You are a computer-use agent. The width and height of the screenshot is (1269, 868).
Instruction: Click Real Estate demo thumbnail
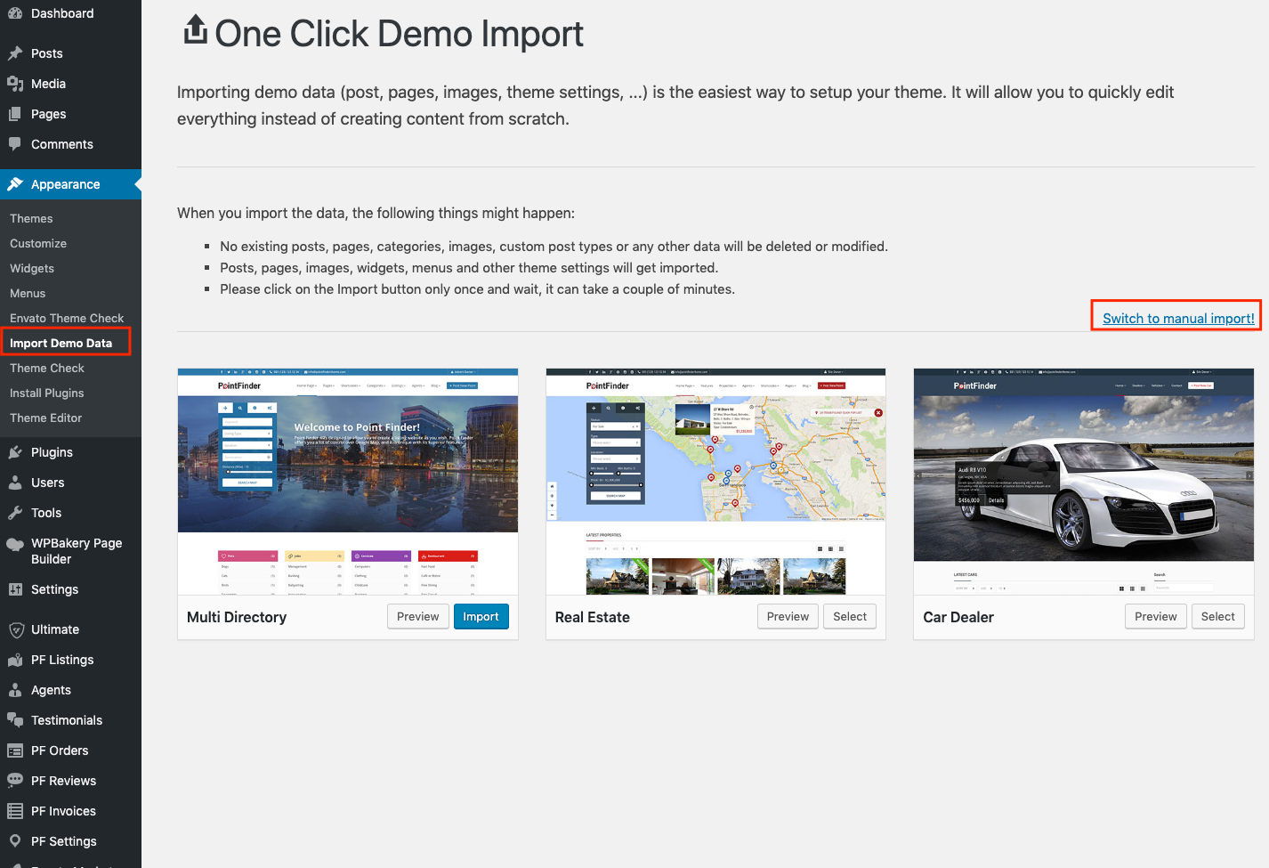coord(715,482)
